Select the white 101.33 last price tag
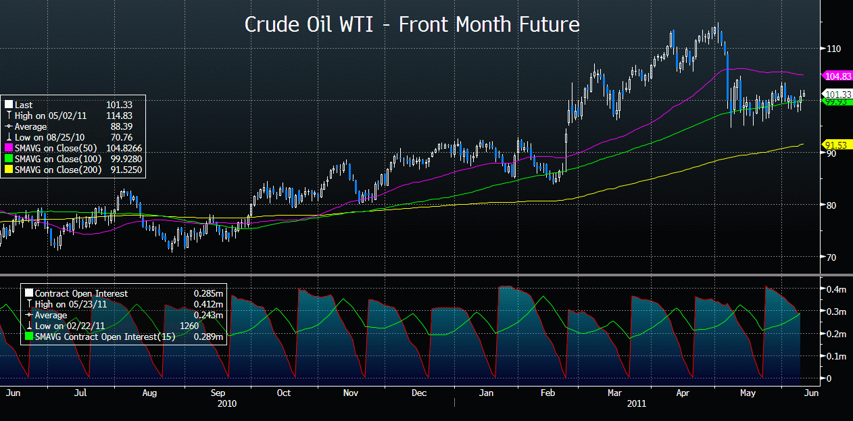Screen dimensions: 853x421 coord(837,94)
